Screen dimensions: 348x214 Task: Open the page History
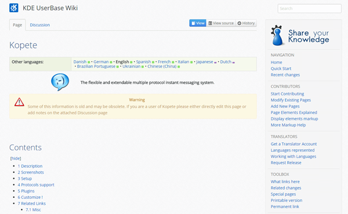coord(246,23)
